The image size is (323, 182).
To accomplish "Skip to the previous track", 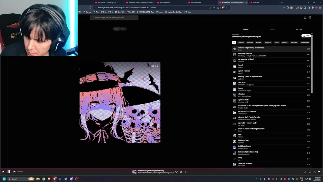I will tap(3, 172).
